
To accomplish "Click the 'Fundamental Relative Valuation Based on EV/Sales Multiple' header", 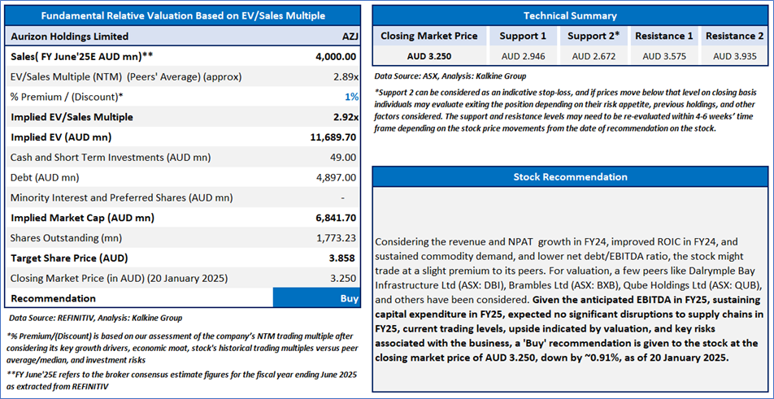I will (183, 15).
